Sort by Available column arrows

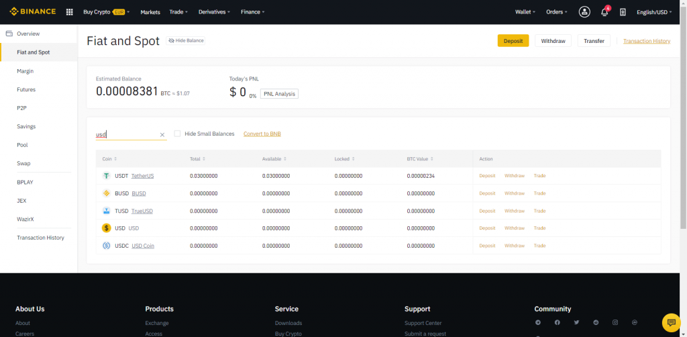[284, 159]
